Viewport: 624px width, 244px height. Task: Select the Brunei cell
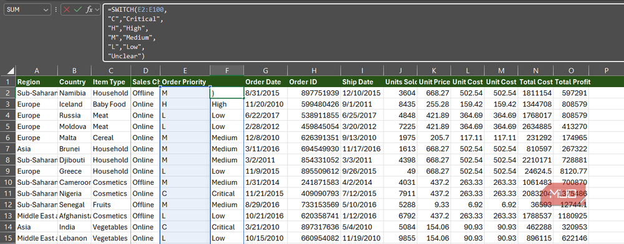[x=74, y=149]
